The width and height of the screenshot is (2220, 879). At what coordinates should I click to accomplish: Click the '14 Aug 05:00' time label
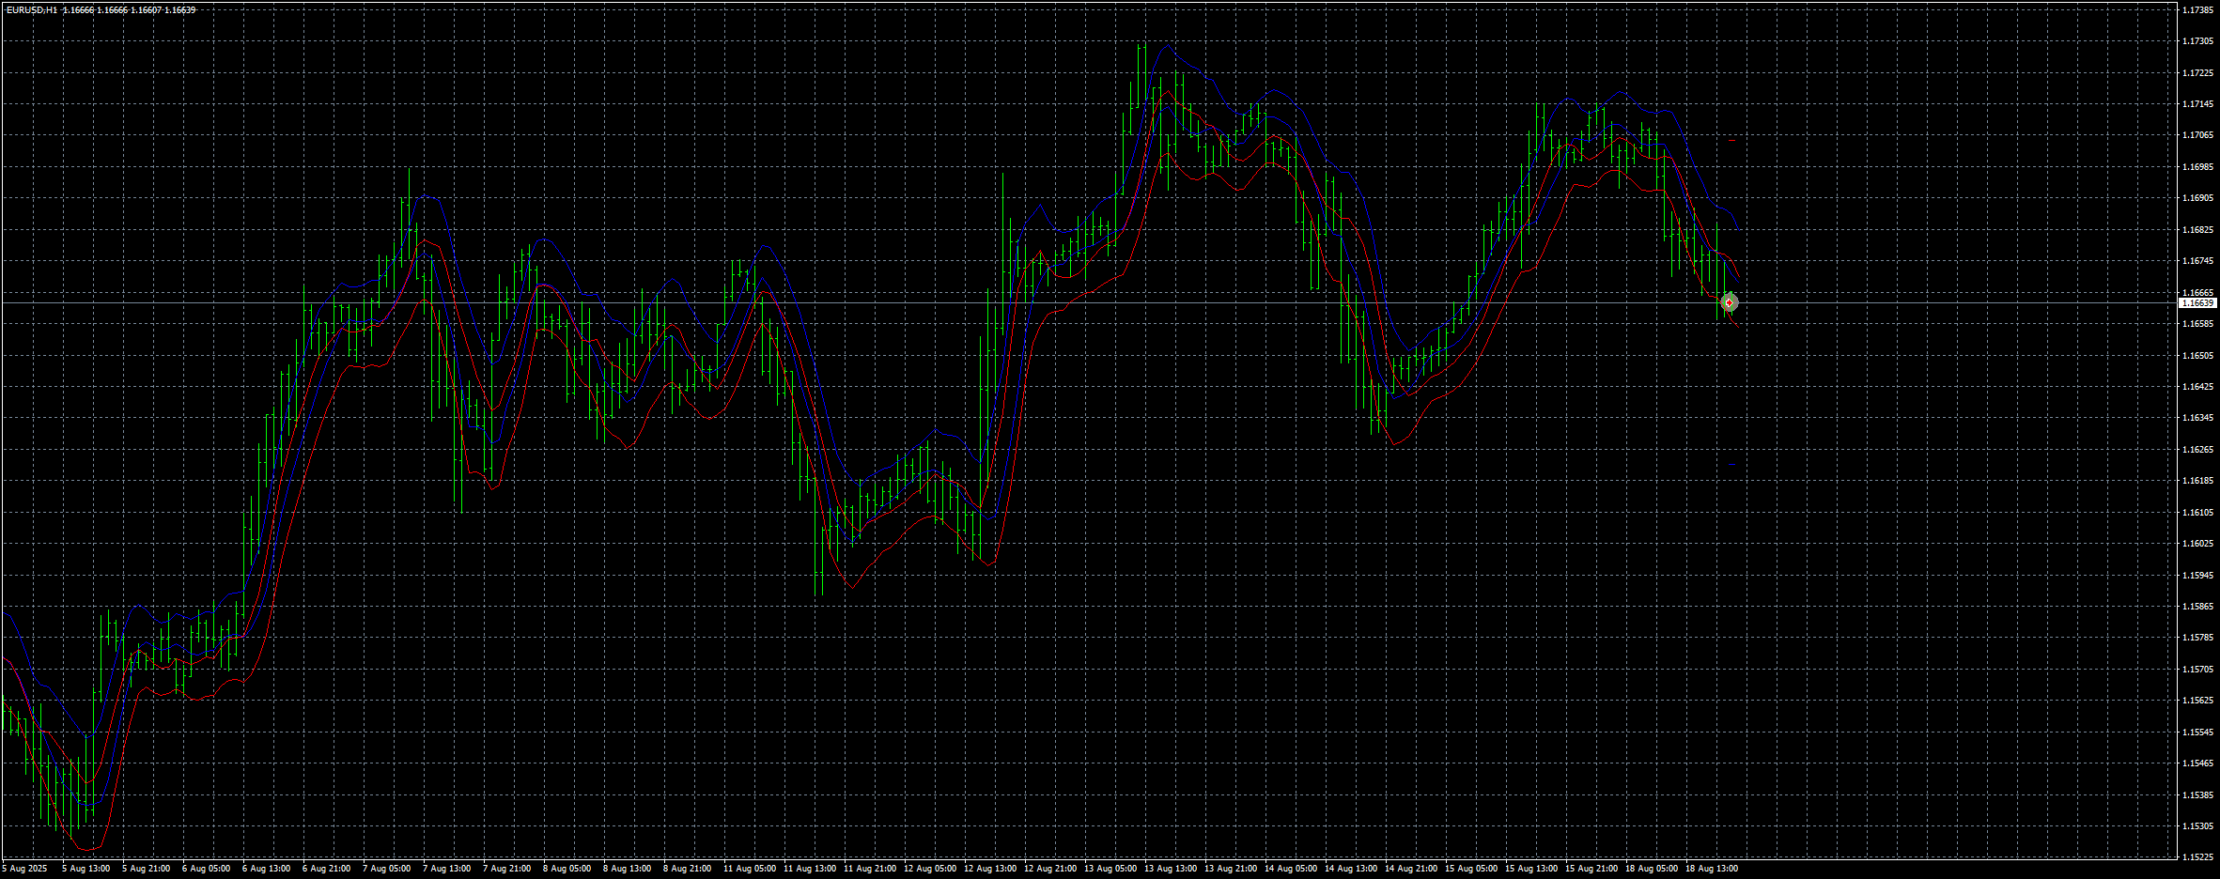pos(1291,869)
